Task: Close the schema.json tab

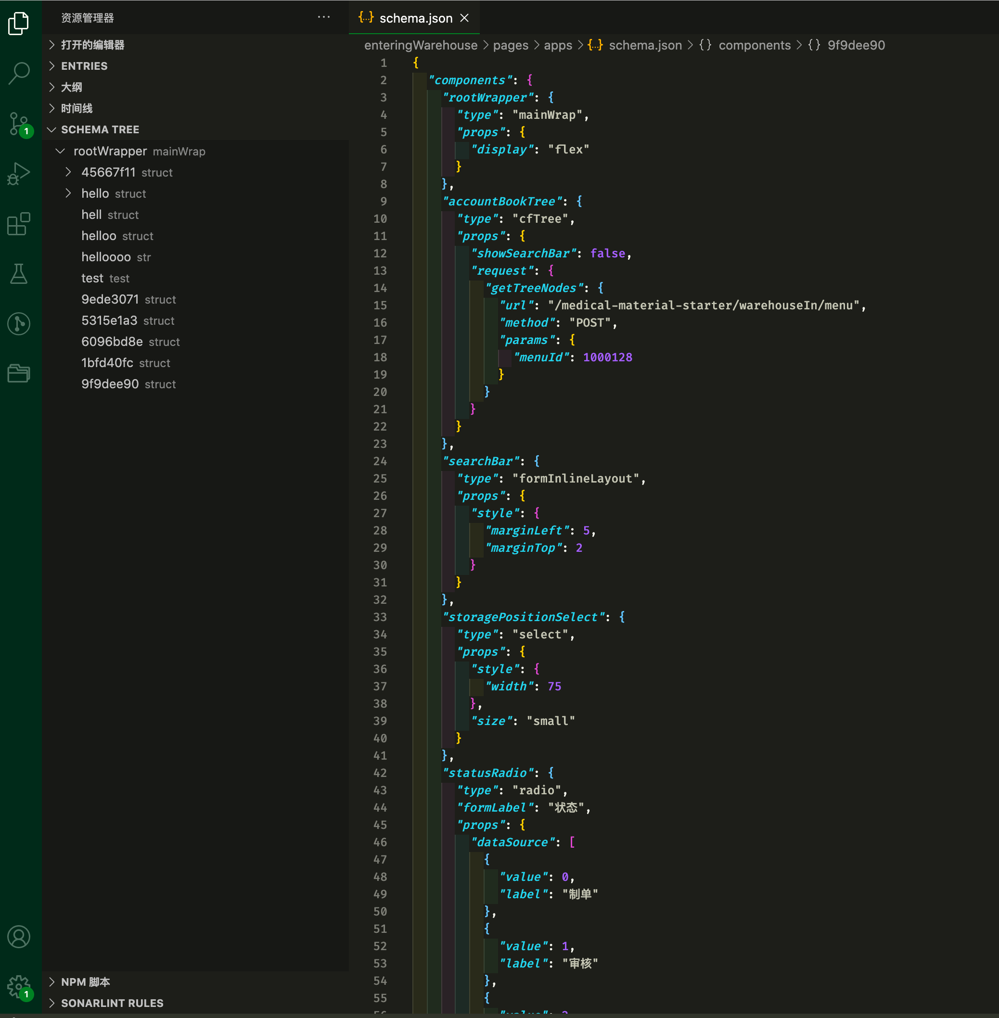Action: pyautogui.click(x=464, y=18)
